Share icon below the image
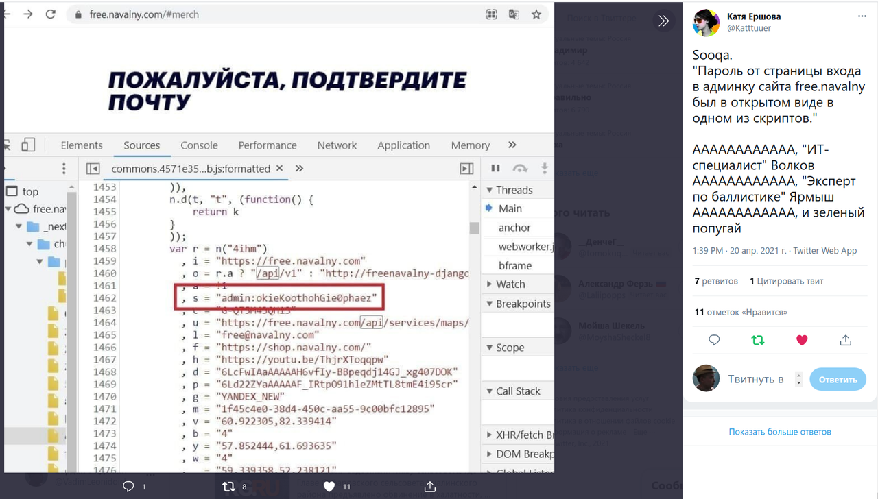This screenshot has height=499, width=878. 430,487
